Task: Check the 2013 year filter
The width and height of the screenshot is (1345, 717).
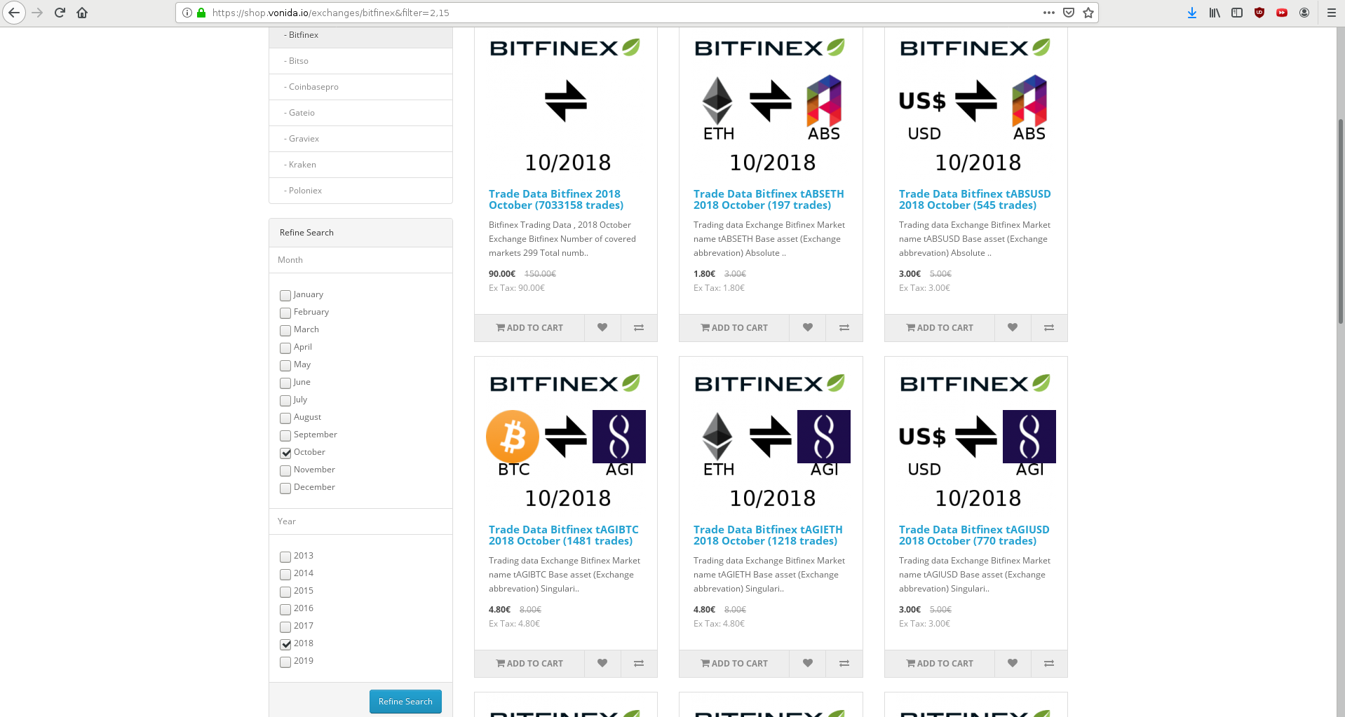Action: [285, 557]
